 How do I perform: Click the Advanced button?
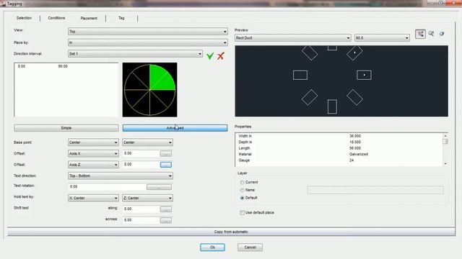click(x=175, y=128)
